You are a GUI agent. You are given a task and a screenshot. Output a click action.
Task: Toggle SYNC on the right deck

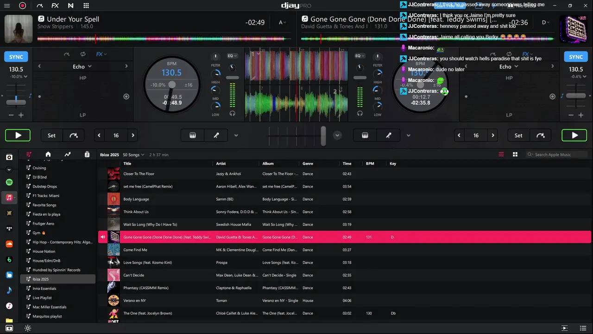[x=576, y=57]
